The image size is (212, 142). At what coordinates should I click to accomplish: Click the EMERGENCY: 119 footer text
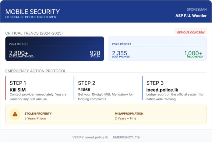click(124, 137)
